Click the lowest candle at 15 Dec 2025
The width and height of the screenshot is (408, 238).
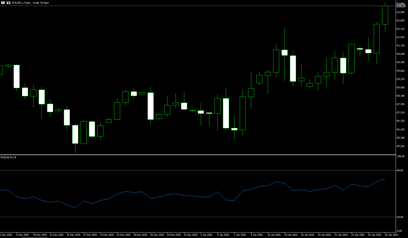point(75,134)
